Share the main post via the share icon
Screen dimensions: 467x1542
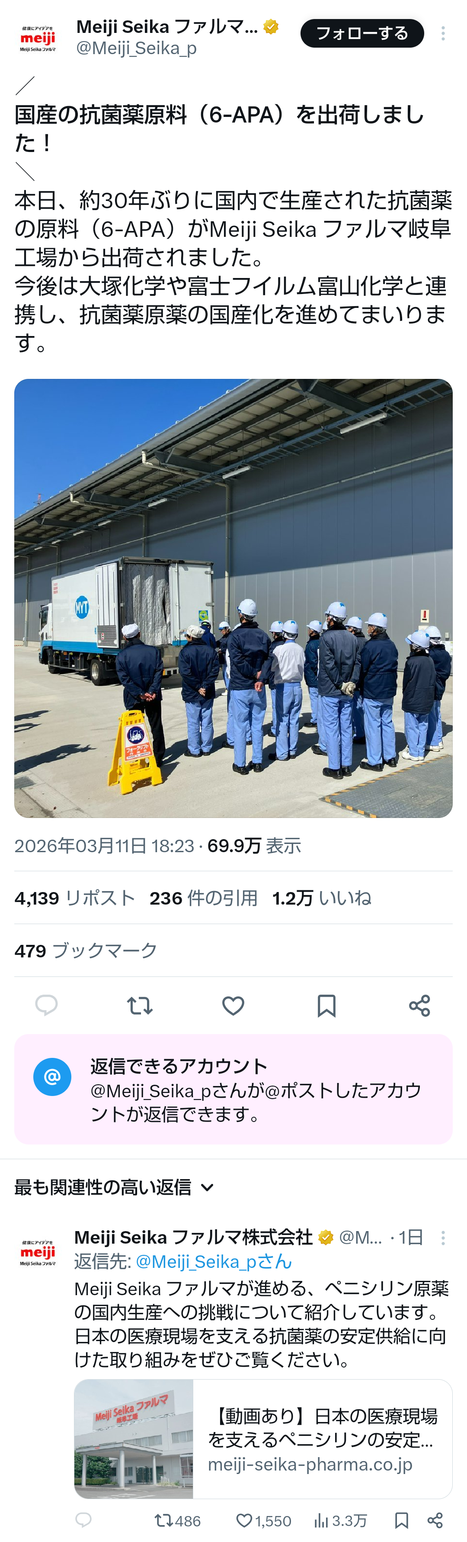(x=420, y=1005)
